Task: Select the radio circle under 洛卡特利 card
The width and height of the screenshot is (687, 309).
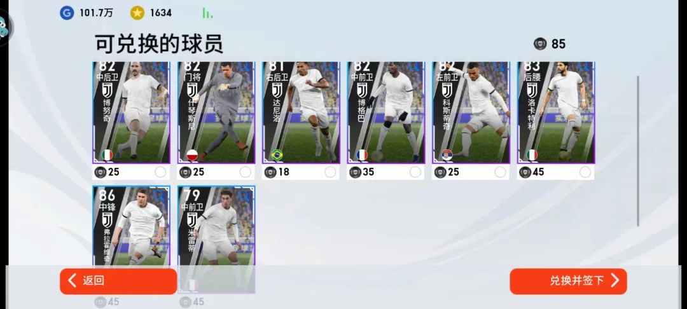Action: coord(585,172)
